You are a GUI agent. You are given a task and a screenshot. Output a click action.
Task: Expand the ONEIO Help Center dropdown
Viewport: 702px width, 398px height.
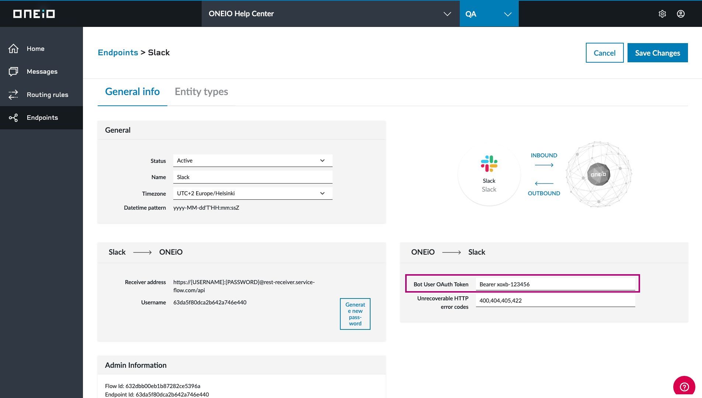click(x=330, y=14)
